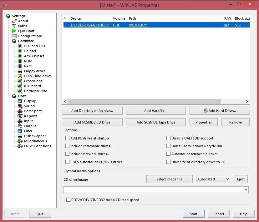Select Quickstart in settings tree

26,31
